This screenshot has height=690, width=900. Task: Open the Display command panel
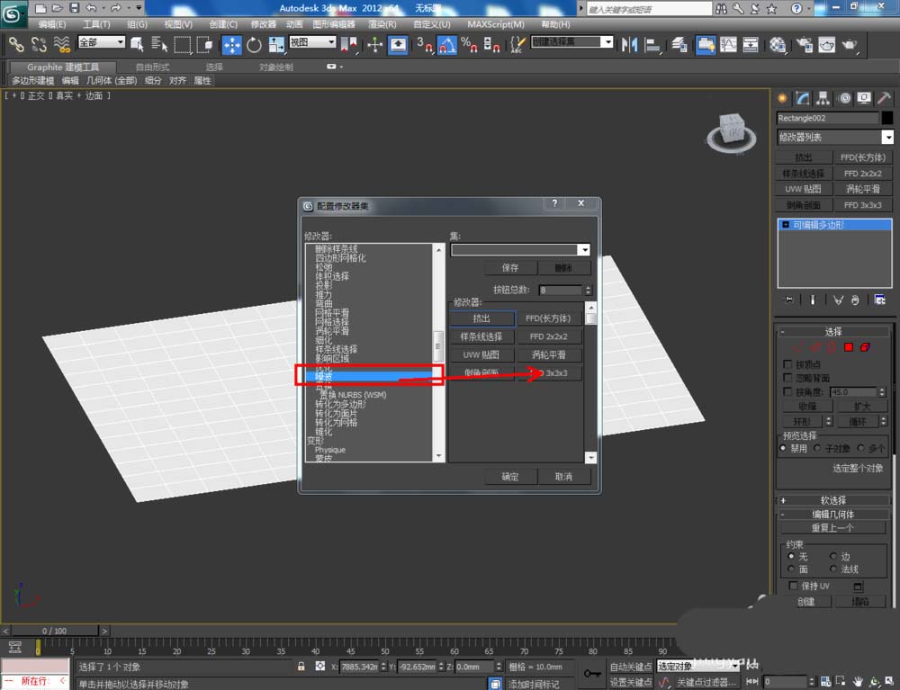point(864,98)
